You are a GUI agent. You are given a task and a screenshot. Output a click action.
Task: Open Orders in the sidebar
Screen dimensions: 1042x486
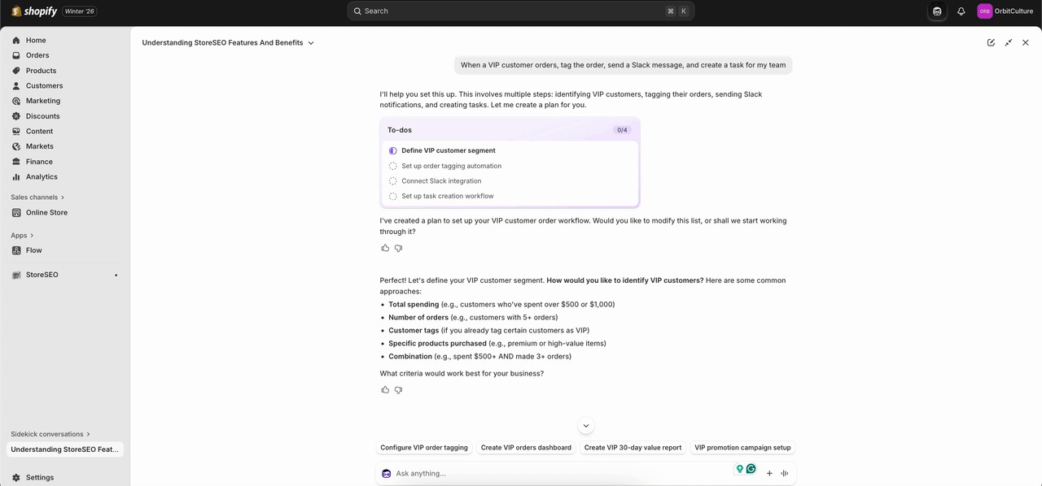pos(37,55)
